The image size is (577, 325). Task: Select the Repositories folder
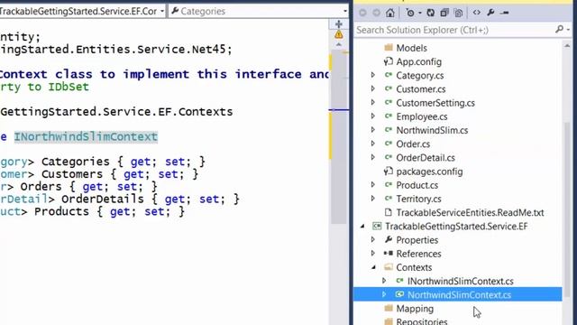point(422,321)
